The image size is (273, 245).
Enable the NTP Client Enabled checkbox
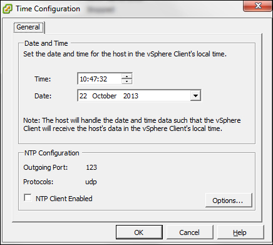tap(28, 198)
